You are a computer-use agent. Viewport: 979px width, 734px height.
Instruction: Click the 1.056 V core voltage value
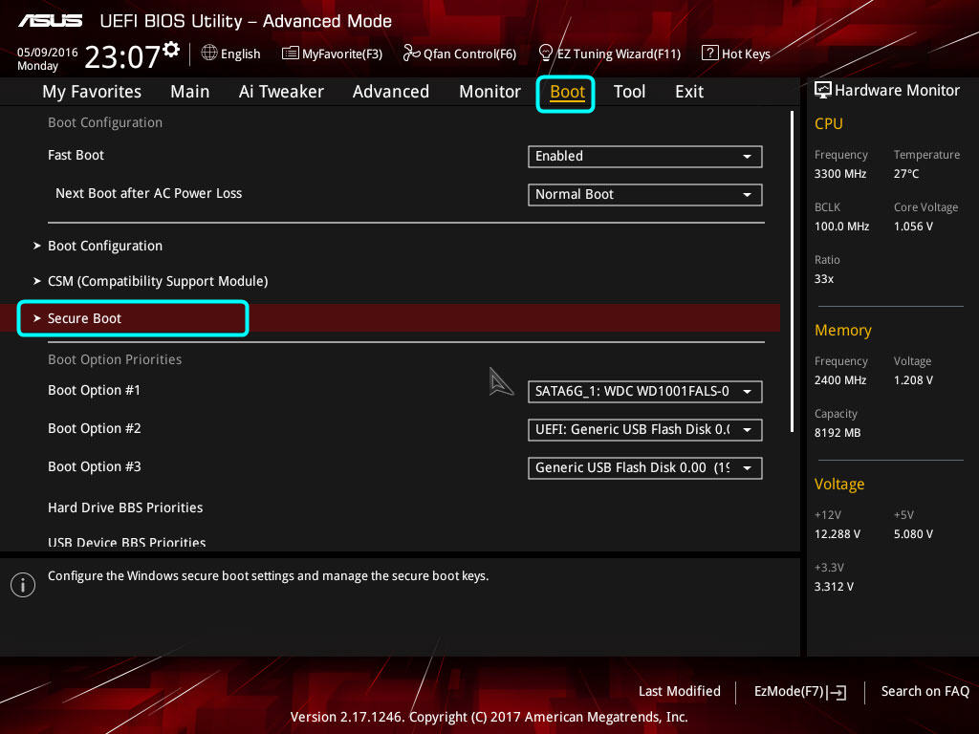pyautogui.click(x=913, y=226)
